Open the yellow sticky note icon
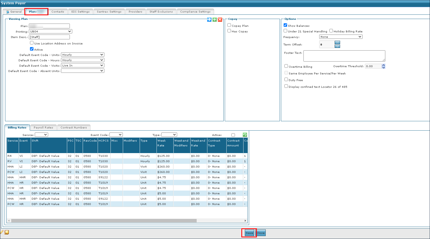This screenshot has width=430, height=239. click(7, 232)
